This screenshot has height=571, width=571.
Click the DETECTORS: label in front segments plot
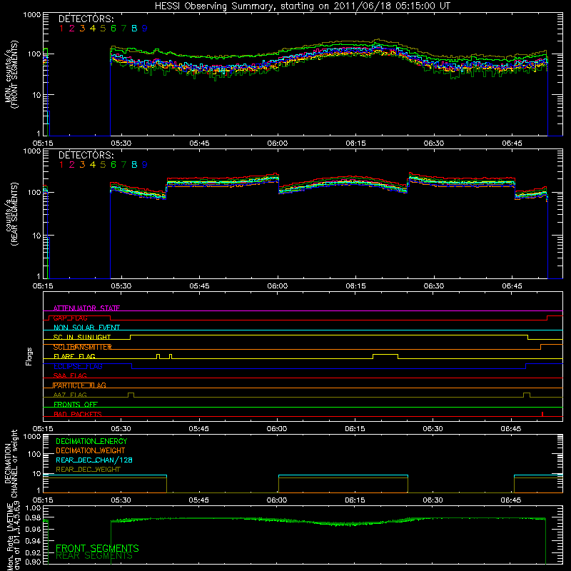tap(86, 19)
